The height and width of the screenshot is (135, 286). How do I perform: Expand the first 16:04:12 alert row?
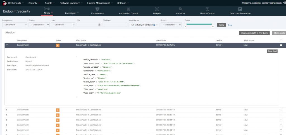pos(7,120)
